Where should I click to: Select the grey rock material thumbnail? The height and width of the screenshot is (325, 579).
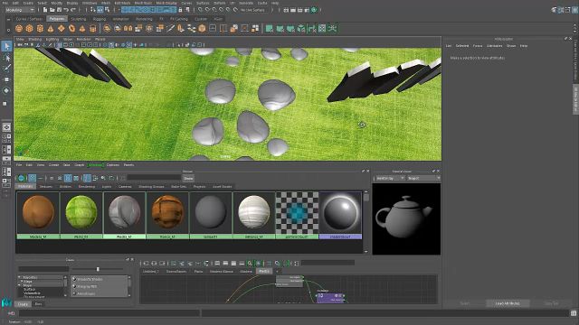click(125, 215)
